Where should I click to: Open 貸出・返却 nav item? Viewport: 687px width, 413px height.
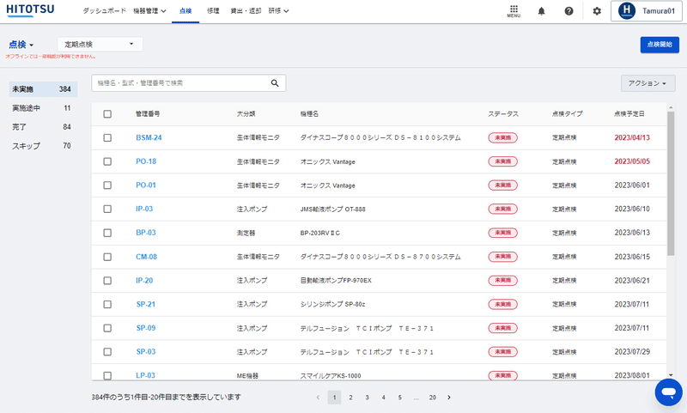tap(246, 11)
